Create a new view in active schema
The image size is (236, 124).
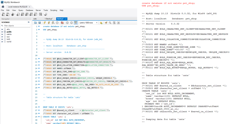point(27,14)
